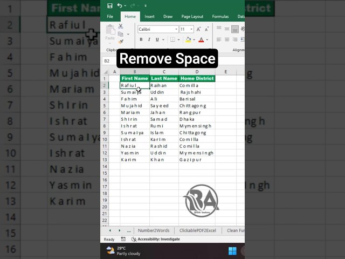This screenshot has height=259, width=345.
Task: Click the Save icon in the quick access toolbar
Action: click(110, 6)
